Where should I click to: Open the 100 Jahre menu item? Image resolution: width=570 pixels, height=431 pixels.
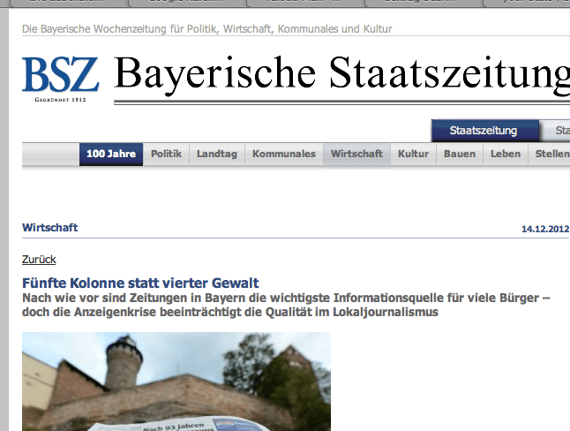pyautogui.click(x=111, y=155)
